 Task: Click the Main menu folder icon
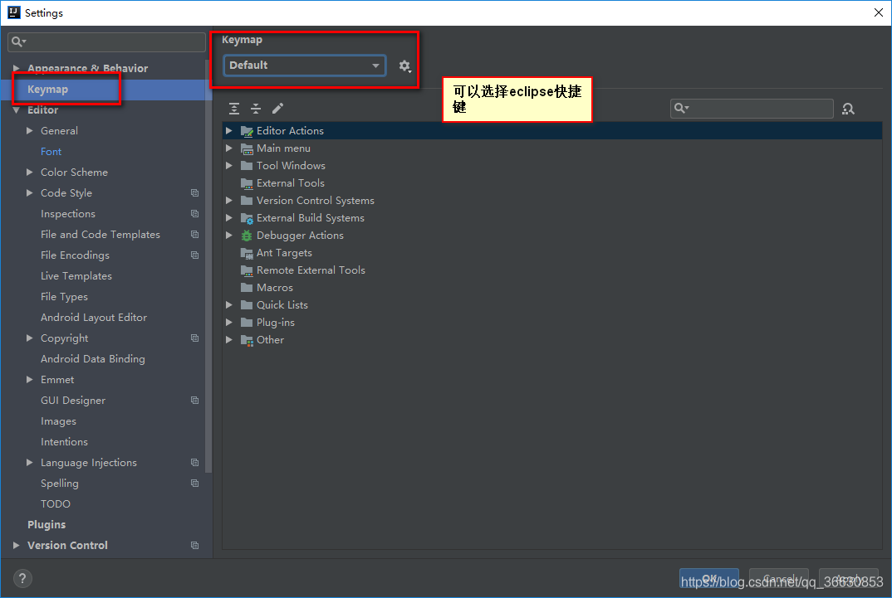247,148
